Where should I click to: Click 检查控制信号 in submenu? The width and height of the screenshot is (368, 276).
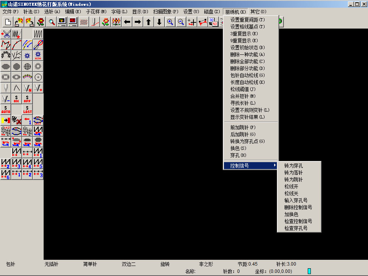pyautogui.click(x=298, y=221)
